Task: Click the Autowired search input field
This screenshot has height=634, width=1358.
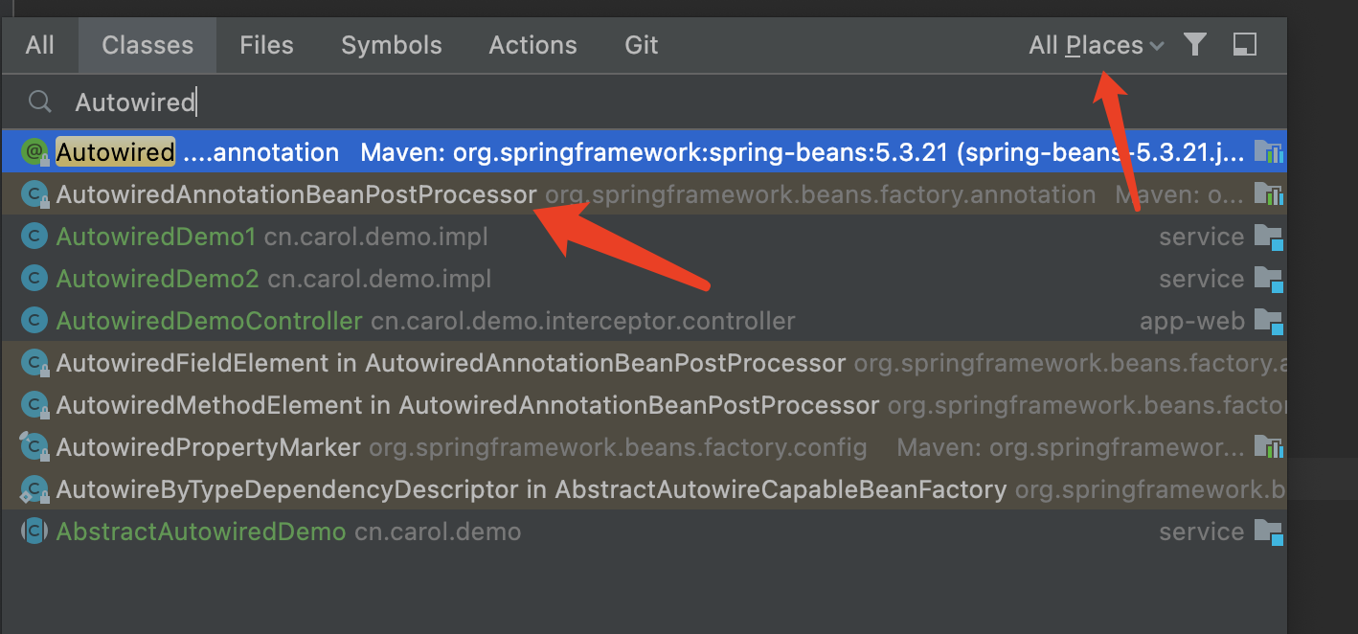Action: [575, 102]
